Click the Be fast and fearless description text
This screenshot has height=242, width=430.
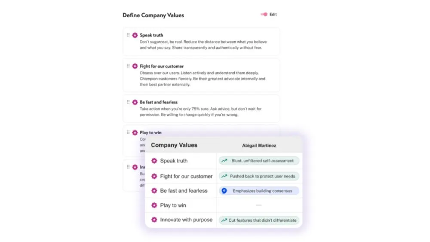(x=200, y=112)
